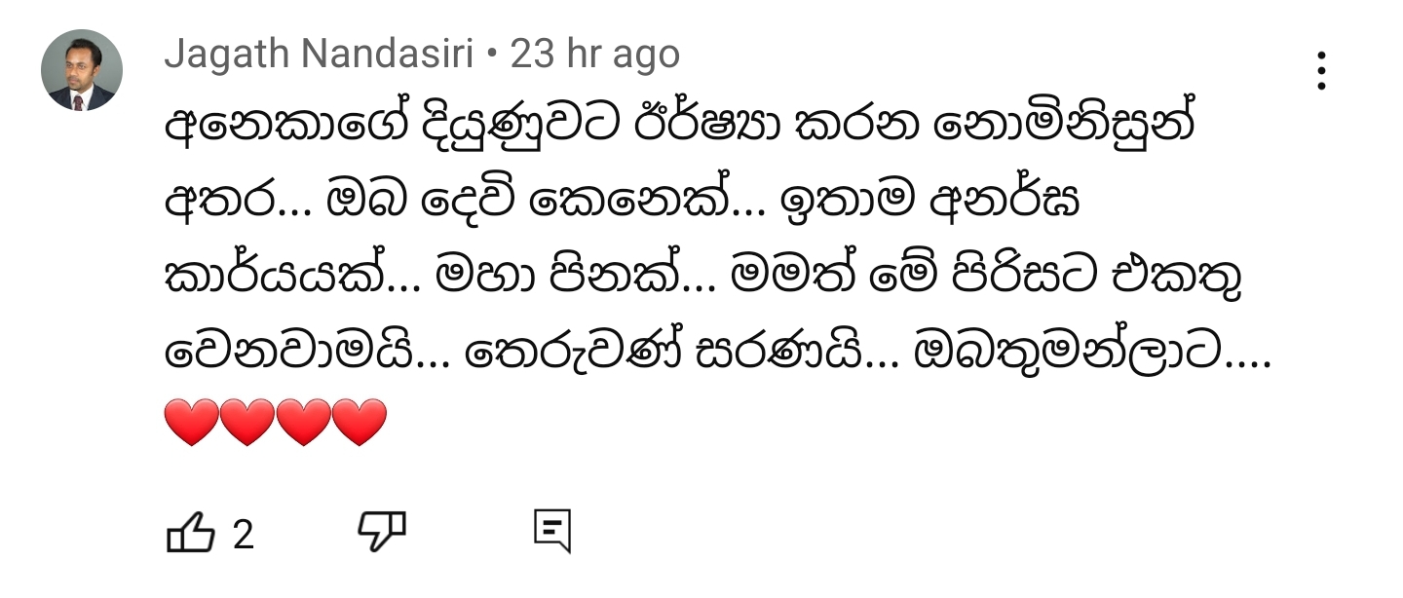Click the 23 hr ago timestamp

(x=595, y=55)
